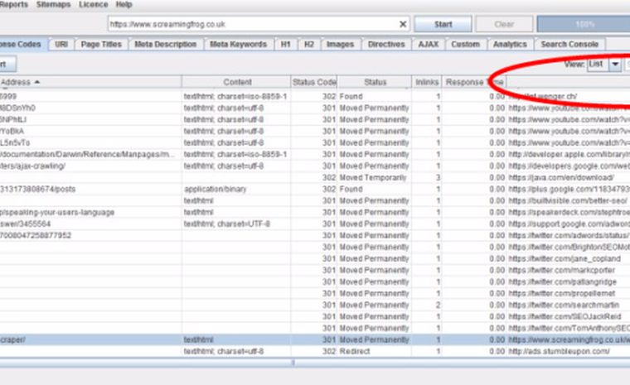
Task: Sort by the Address column arrow
Action: [x=37, y=82]
